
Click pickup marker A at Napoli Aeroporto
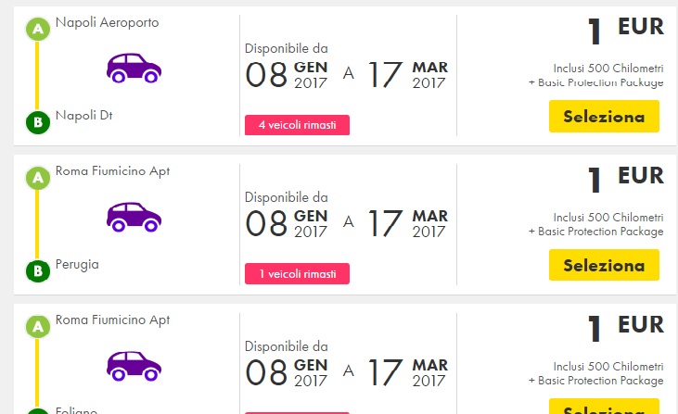pyautogui.click(x=38, y=30)
